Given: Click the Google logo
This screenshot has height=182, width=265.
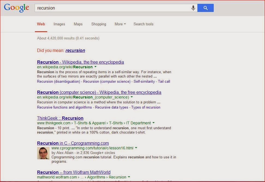Looking at the screenshot, I should (16, 8).
